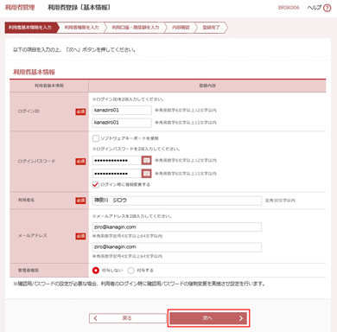337x332 pixels.
Task: Select step 内容確認
Action: pyautogui.click(x=181, y=28)
